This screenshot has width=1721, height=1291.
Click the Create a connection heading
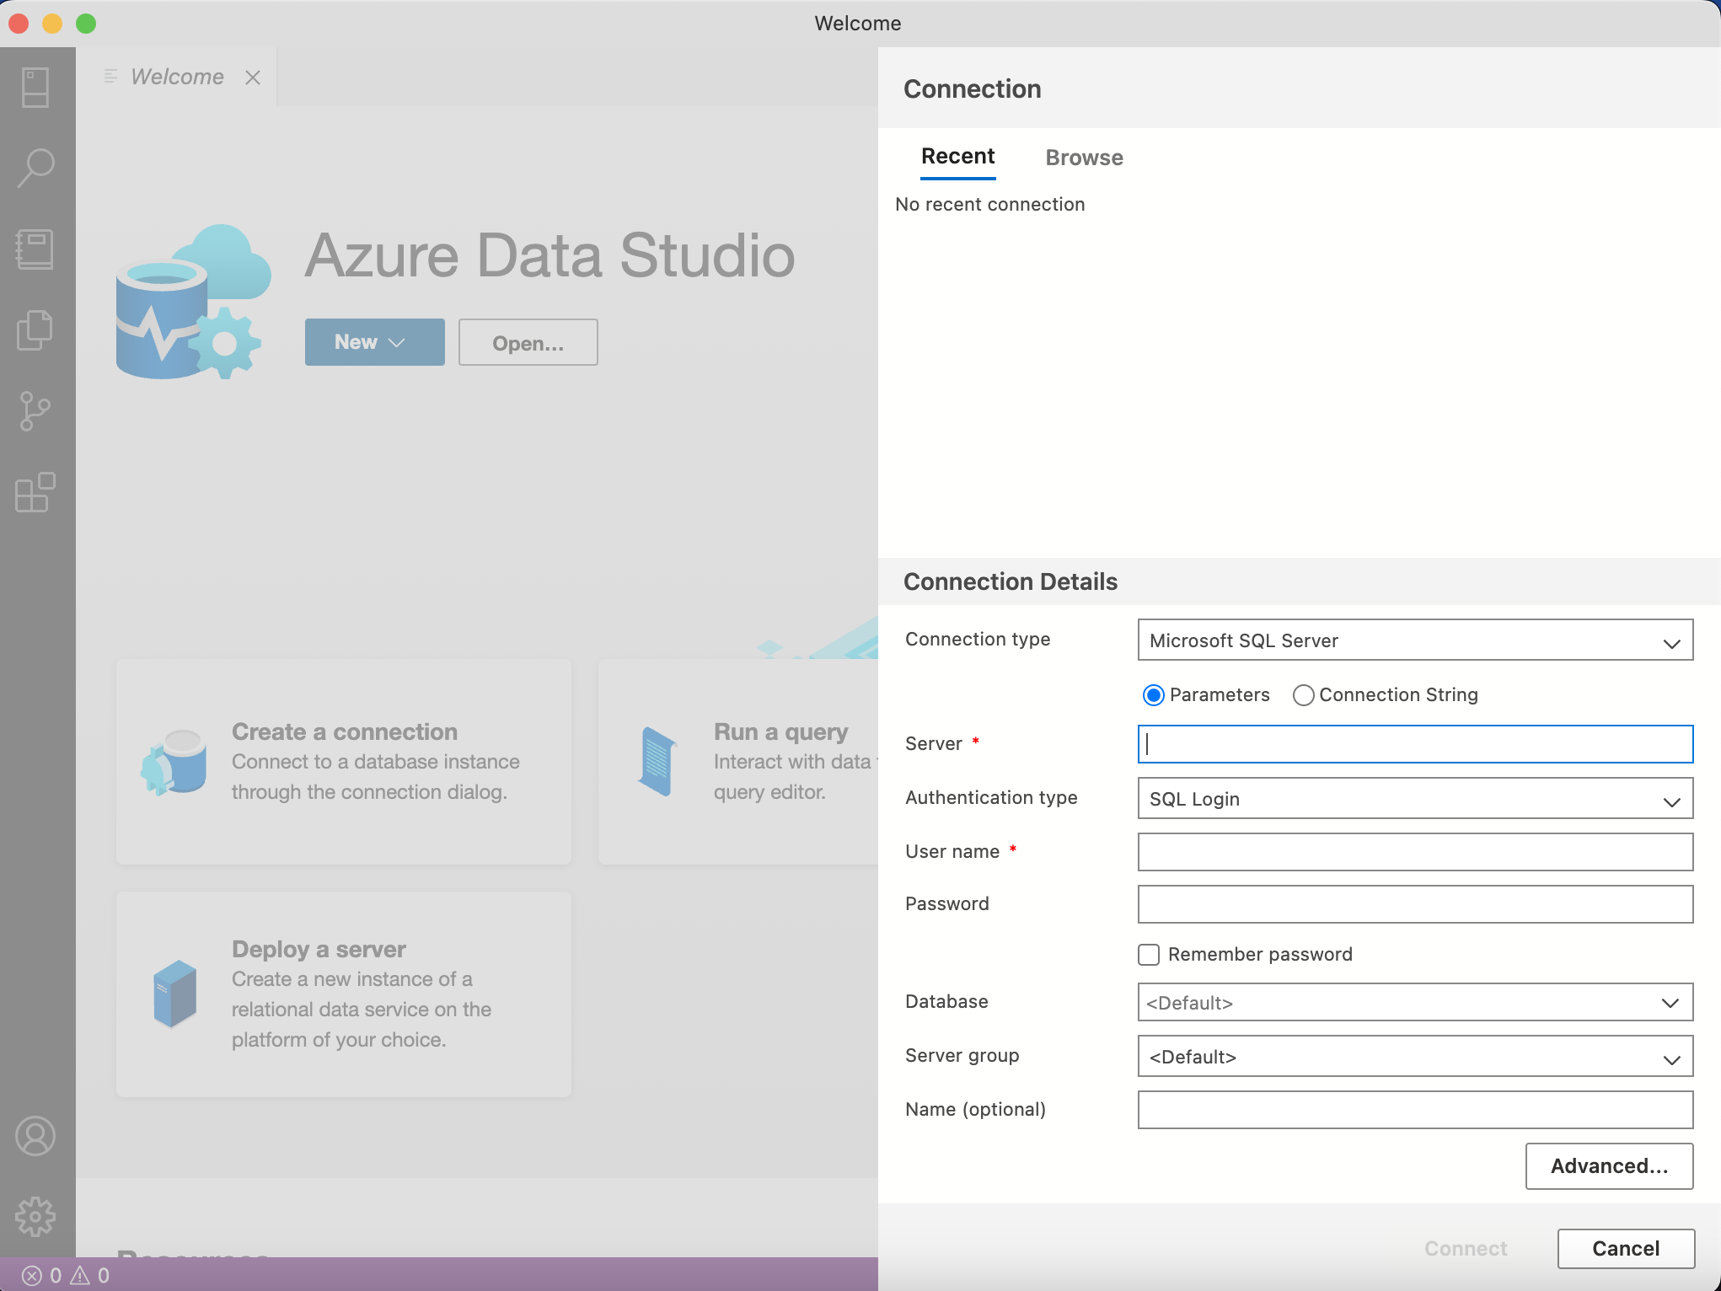point(345,731)
